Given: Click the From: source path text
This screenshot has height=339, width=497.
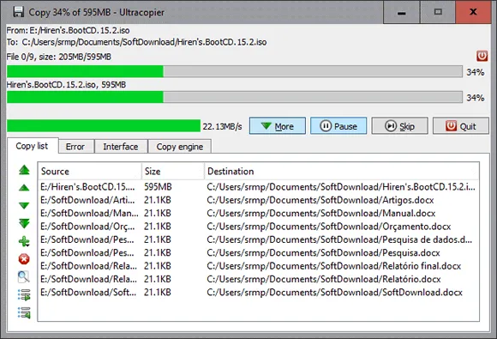Looking at the screenshot, I should click(x=68, y=30).
